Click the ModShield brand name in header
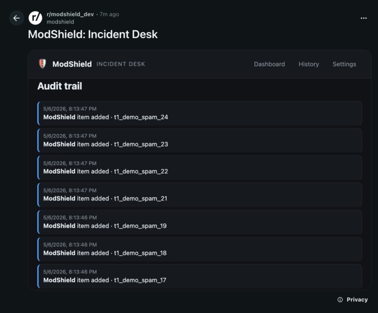Viewport: 378px width, 313px height. coord(72,64)
